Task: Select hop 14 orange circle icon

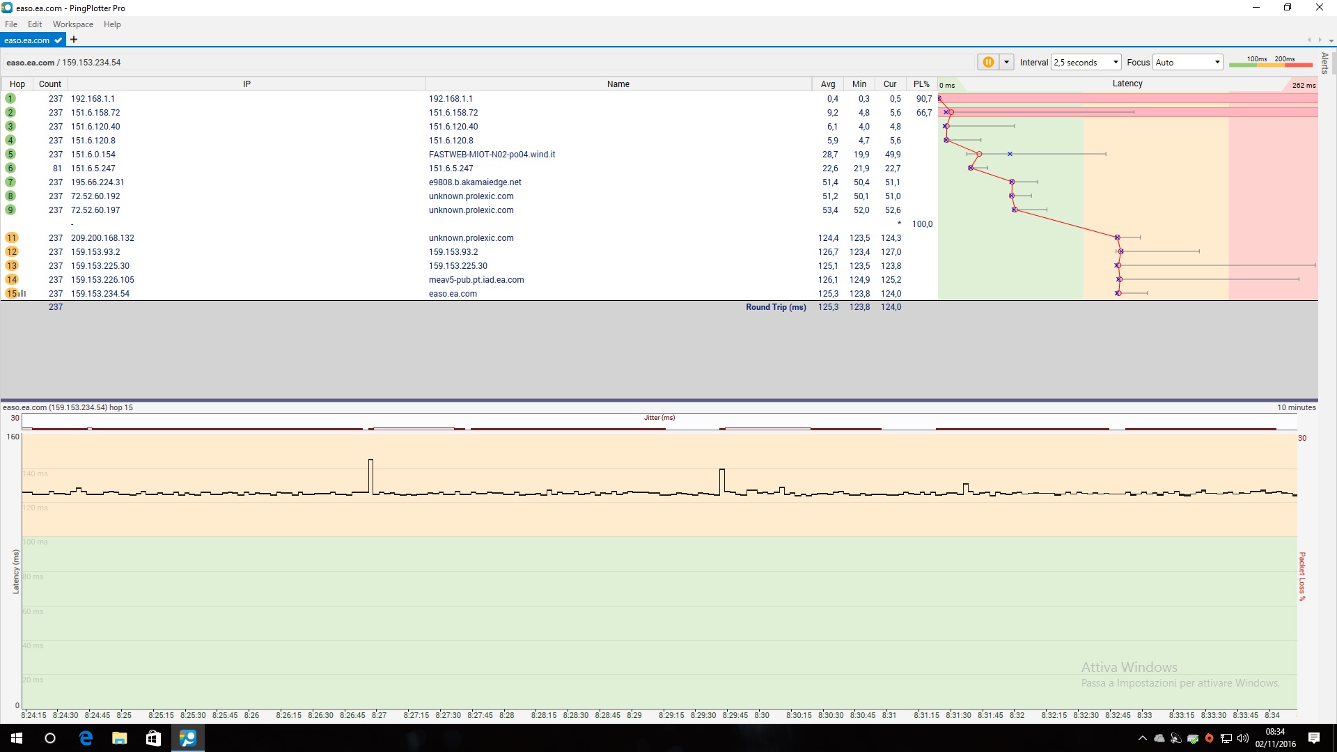Action: [x=12, y=280]
